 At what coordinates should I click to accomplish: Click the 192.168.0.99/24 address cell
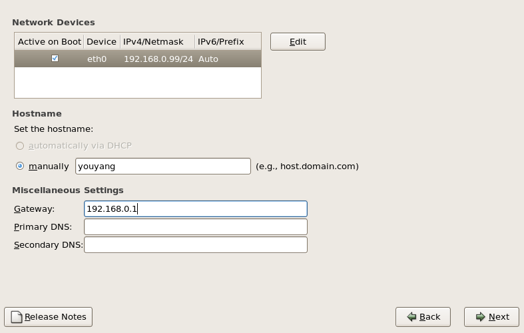[158, 59]
